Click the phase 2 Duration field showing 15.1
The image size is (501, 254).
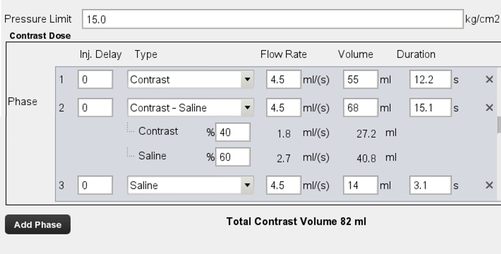tap(430, 108)
